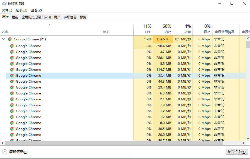Sort by the 4% 磁盘 column header
This screenshot has width=250, height=159.
click(183, 30)
